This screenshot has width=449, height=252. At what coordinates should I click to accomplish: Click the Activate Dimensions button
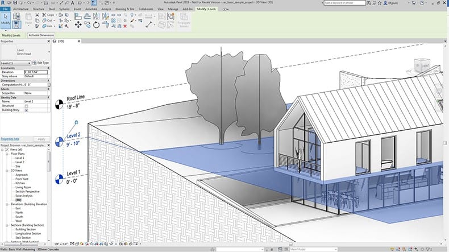[x=41, y=35]
